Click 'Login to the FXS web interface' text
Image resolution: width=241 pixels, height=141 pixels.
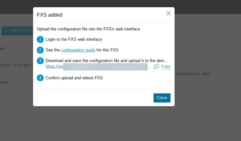[74, 39]
